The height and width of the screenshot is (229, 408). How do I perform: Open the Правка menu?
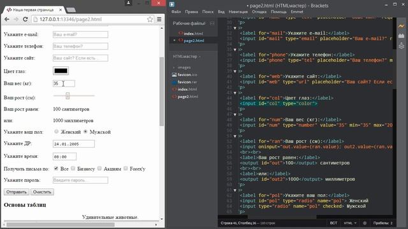pyautogui.click(x=191, y=11)
